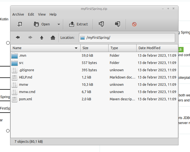Go to the home location icon
The height and width of the screenshot is (152, 190).
[53, 38]
